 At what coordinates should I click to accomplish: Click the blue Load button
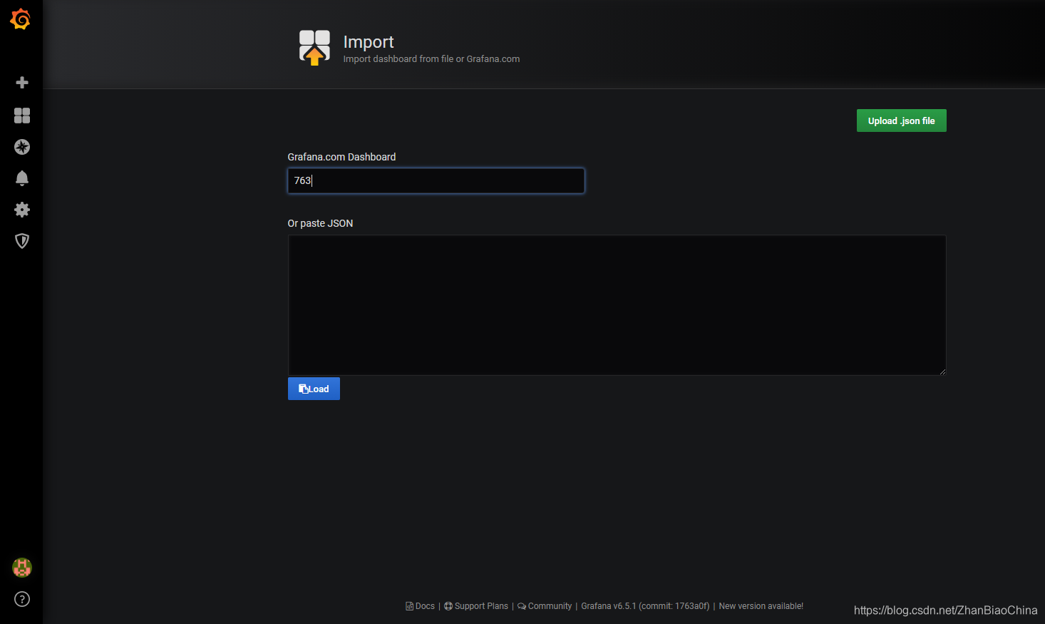tap(314, 389)
